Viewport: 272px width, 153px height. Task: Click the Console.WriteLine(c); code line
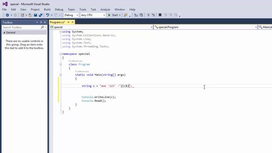(99, 97)
